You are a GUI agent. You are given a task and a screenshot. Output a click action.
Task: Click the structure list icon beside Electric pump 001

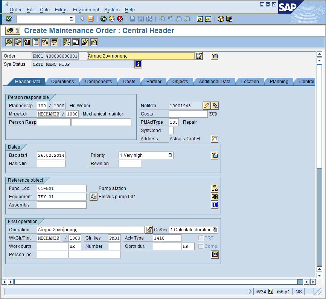pos(215,197)
